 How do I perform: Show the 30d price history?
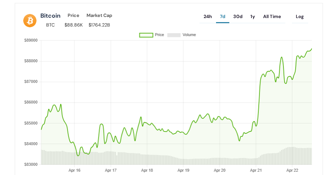pos(238,17)
